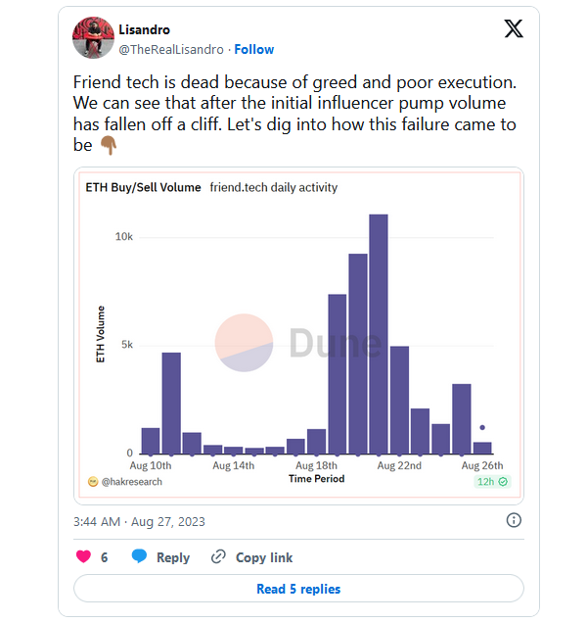Viewport: 587px width, 622px height.
Task: Click the heart like icon
Action: pyautogui.click(x=84, y=556)
